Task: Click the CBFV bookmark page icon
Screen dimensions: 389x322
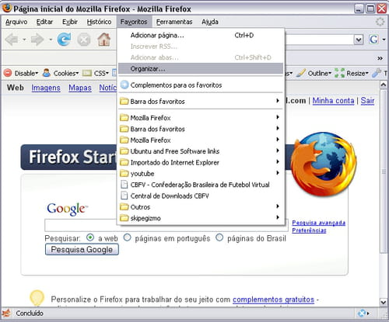Action: tap(124, 185)
